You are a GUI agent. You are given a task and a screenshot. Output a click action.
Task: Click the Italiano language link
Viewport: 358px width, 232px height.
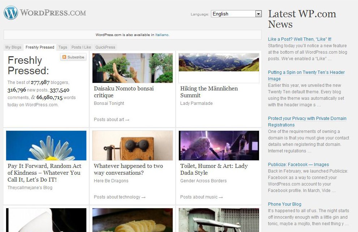click(162, 35)
